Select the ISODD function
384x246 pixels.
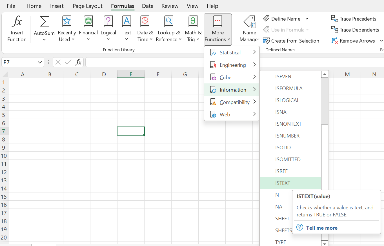coord(290,148)
